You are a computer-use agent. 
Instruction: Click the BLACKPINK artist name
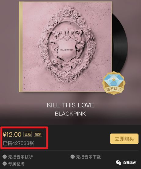pyautogui.click(x=70, y=114)
